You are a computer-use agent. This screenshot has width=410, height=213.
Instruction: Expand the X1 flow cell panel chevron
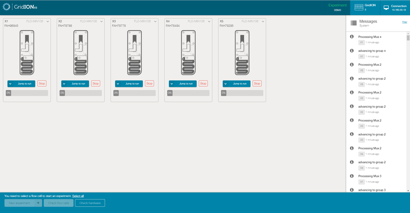tap(48, 21)
